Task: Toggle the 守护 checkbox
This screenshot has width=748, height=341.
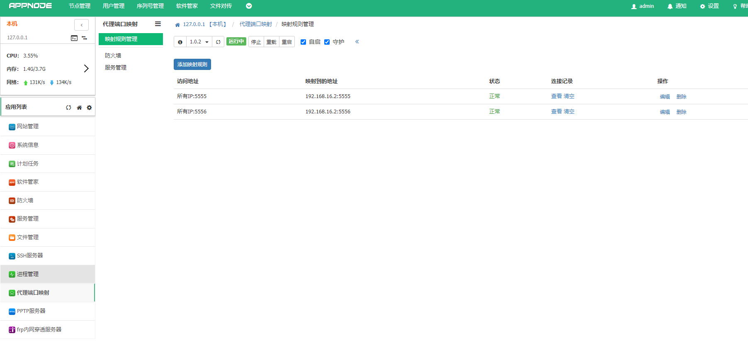Action: (327, 42)
